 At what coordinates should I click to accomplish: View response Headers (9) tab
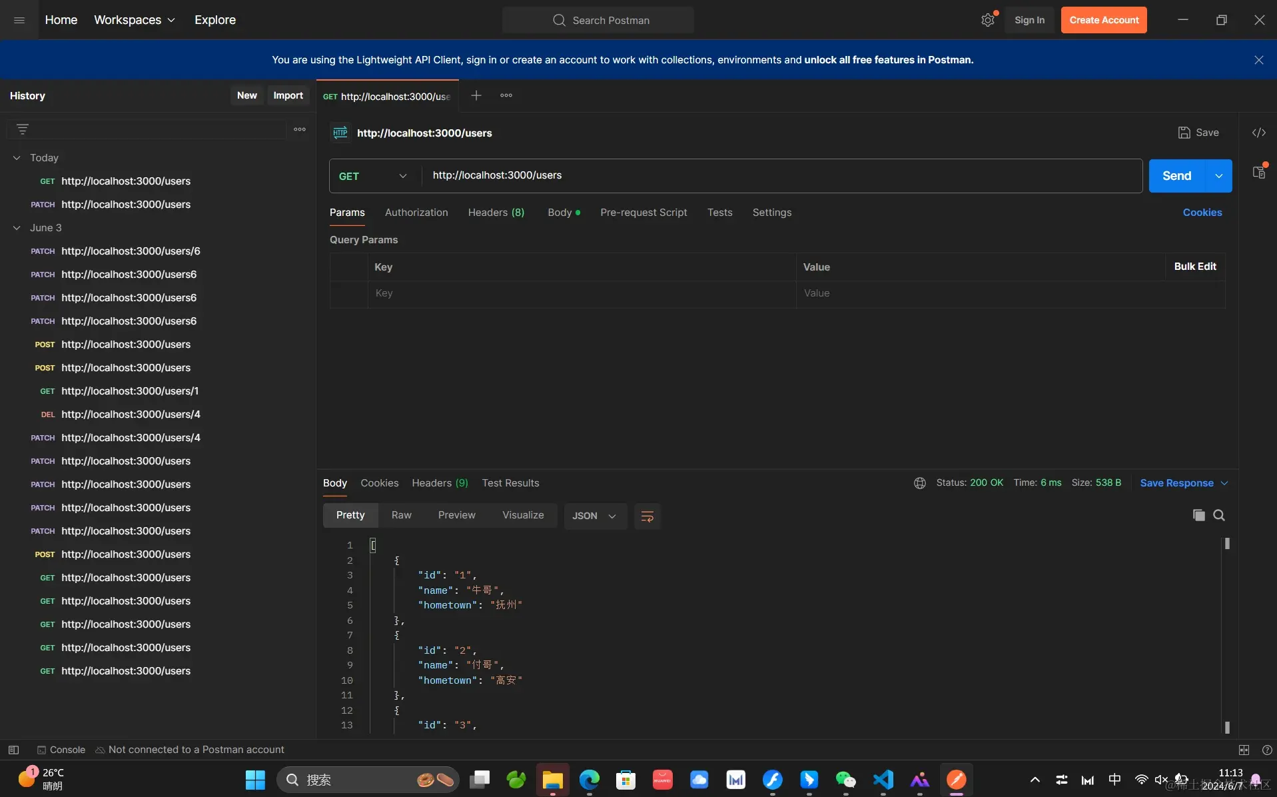[440, 483]
